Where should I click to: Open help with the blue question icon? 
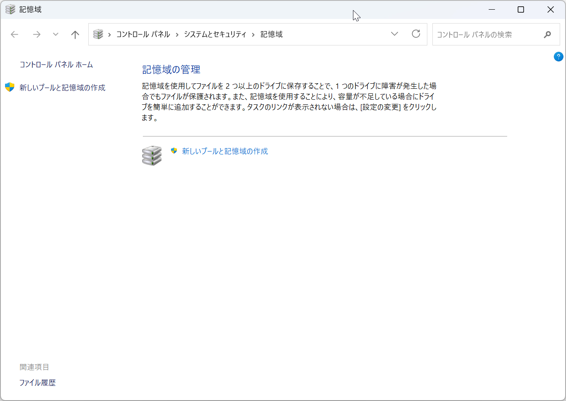(x=558, y=56)
